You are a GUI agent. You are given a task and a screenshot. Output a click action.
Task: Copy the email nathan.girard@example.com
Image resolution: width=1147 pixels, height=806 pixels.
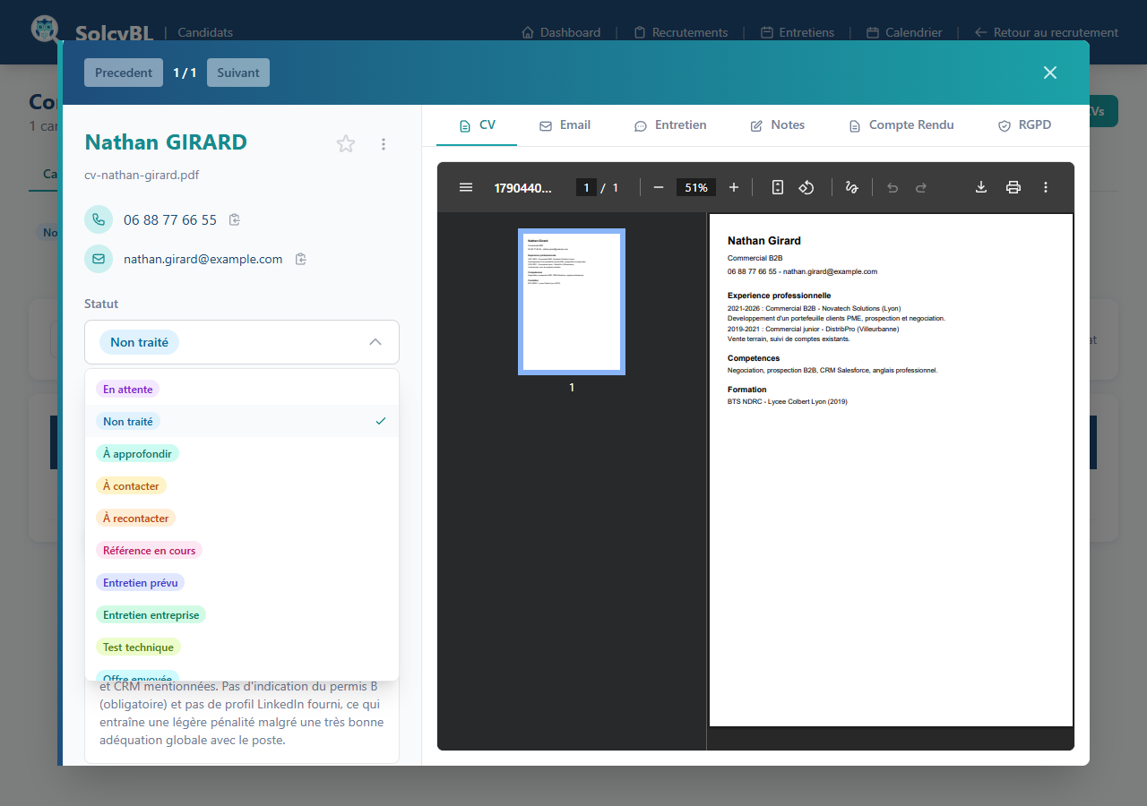pos(301,259)
